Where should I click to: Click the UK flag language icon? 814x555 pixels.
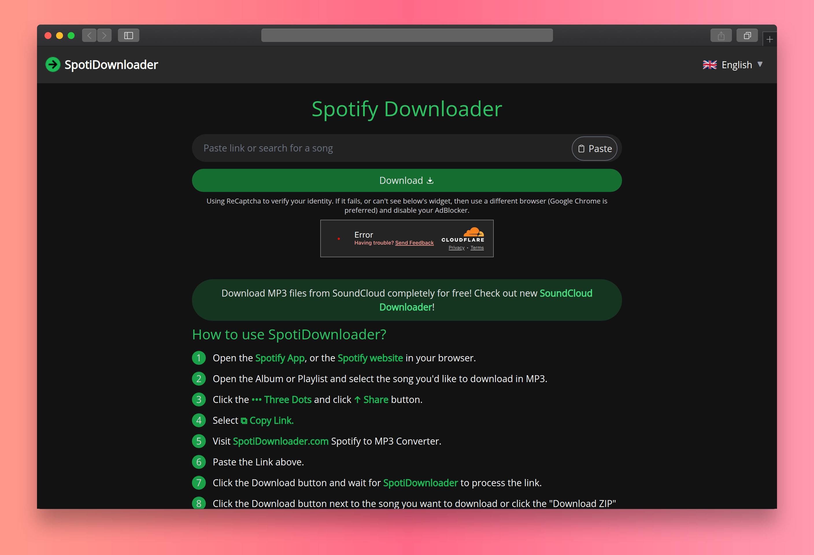[710, 65]
